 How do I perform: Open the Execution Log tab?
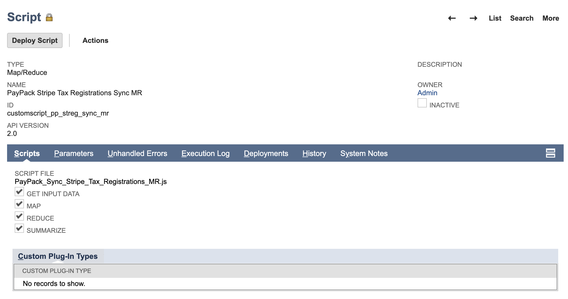(205, 153)
